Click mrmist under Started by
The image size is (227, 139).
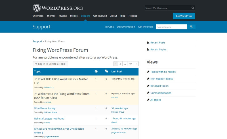coord(47,102)
